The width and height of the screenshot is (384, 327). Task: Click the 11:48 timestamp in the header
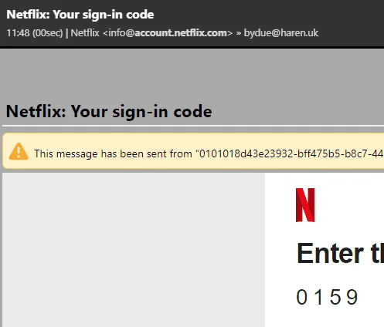pyautogui.click(x=18, y=33)
